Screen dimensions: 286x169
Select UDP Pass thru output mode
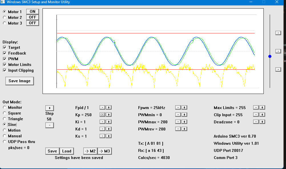coord(5,142)
